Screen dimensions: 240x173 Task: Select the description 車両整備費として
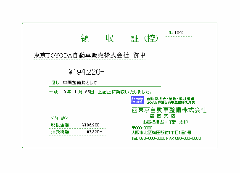click(80, 83)
